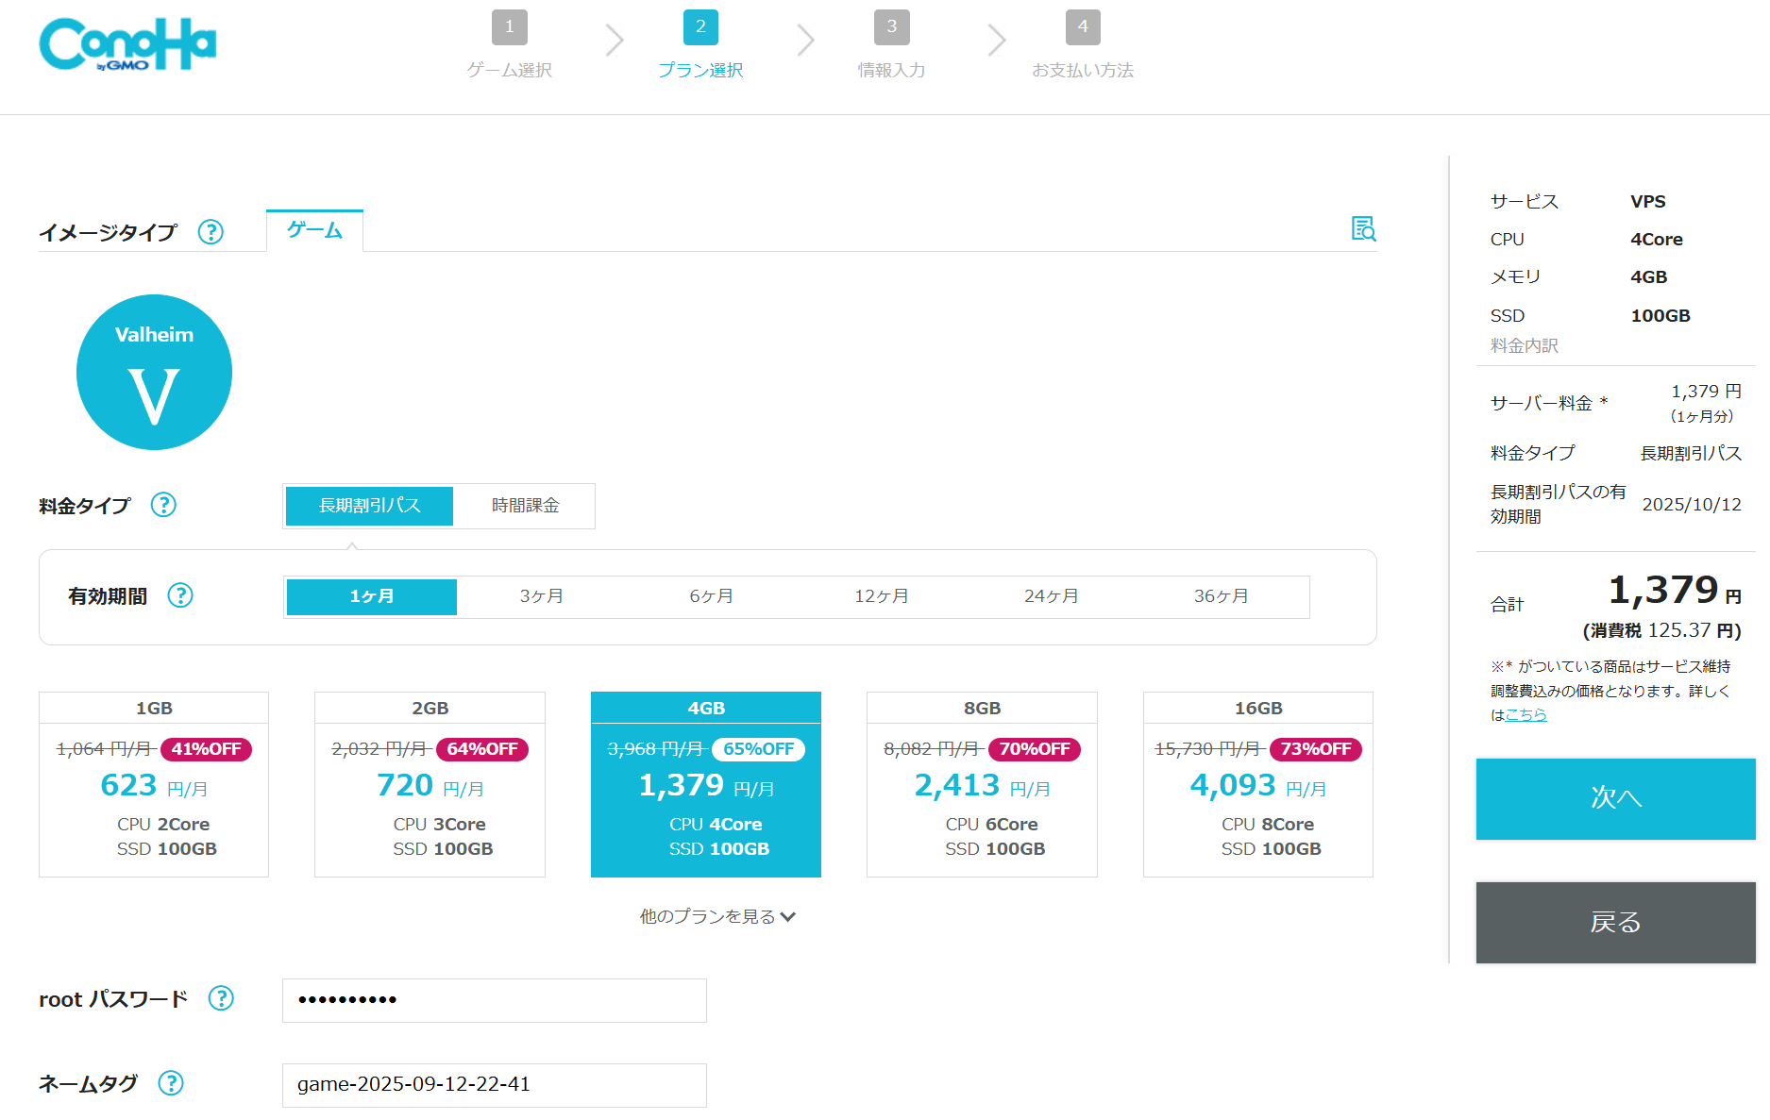The image size is (1770, 1120).
Task: Focus the ネームタグ input field
Action: (495, 1085)
